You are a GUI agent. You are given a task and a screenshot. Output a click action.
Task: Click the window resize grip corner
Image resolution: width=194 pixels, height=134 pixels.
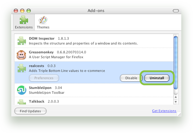point(180,115)
